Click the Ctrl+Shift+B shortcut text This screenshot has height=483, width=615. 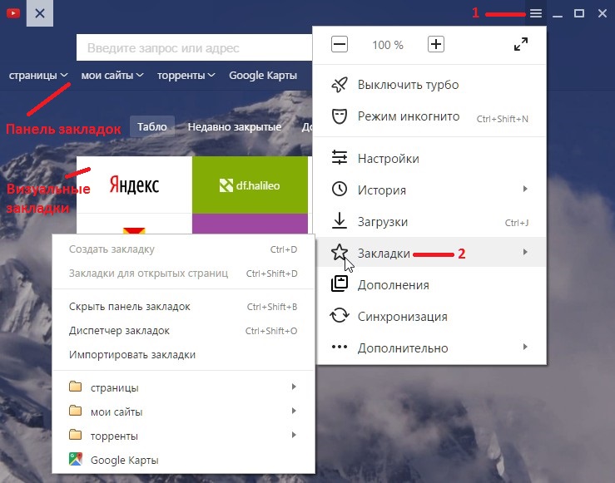click(272, 307)
